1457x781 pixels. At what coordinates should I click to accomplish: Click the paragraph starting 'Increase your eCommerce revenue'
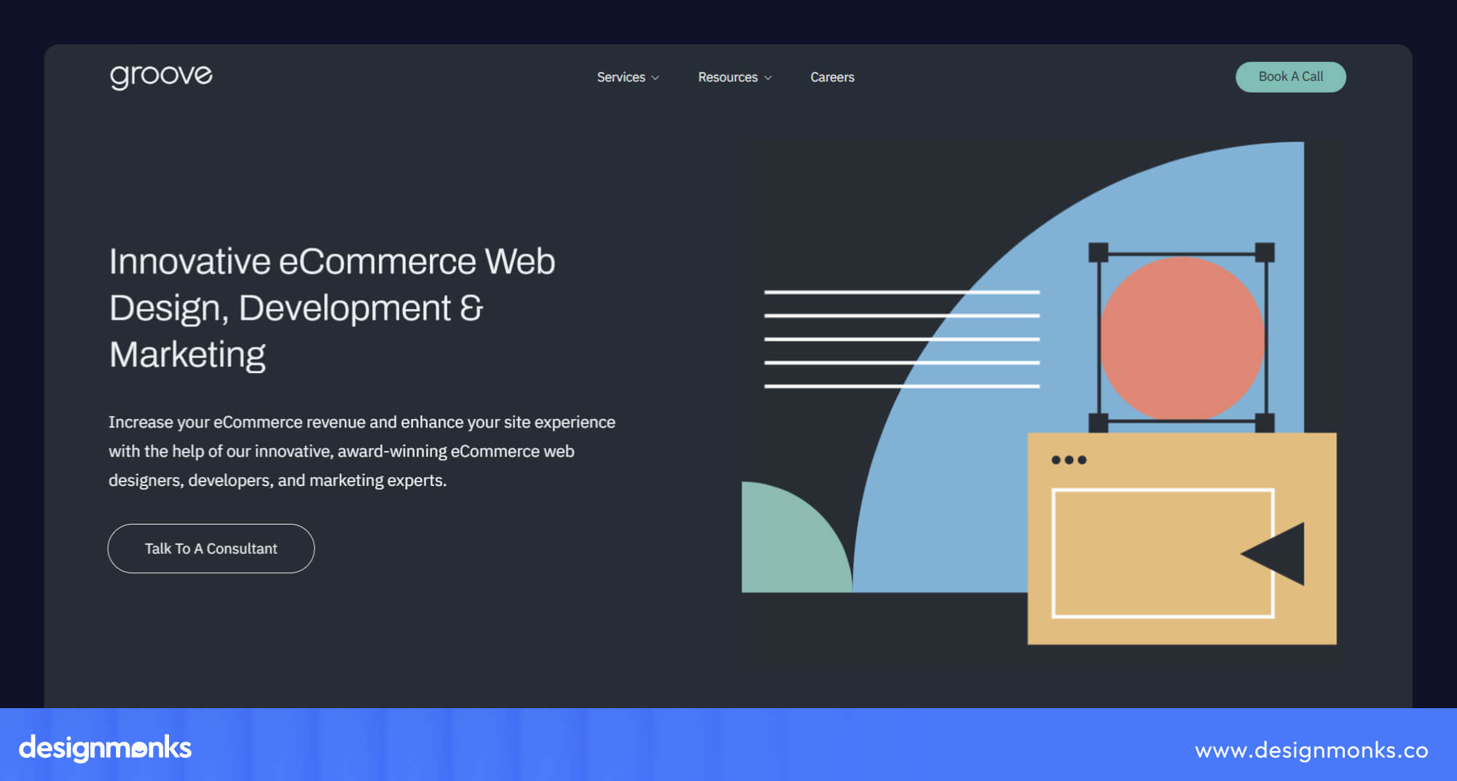[362, 451]
